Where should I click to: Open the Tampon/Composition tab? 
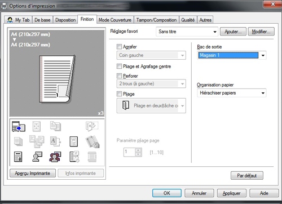point(156,20)
